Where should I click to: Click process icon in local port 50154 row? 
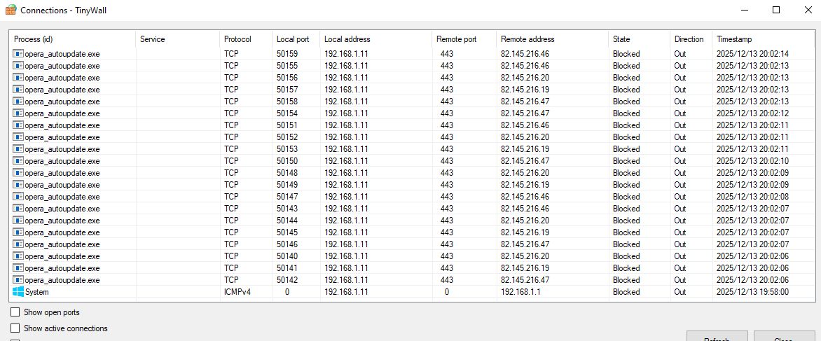pos(18,113)
